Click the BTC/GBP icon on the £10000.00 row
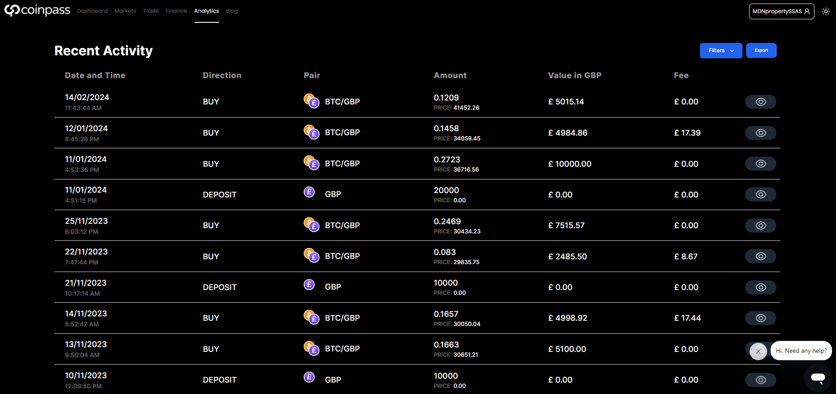836x394 pixels. (312, 163)
